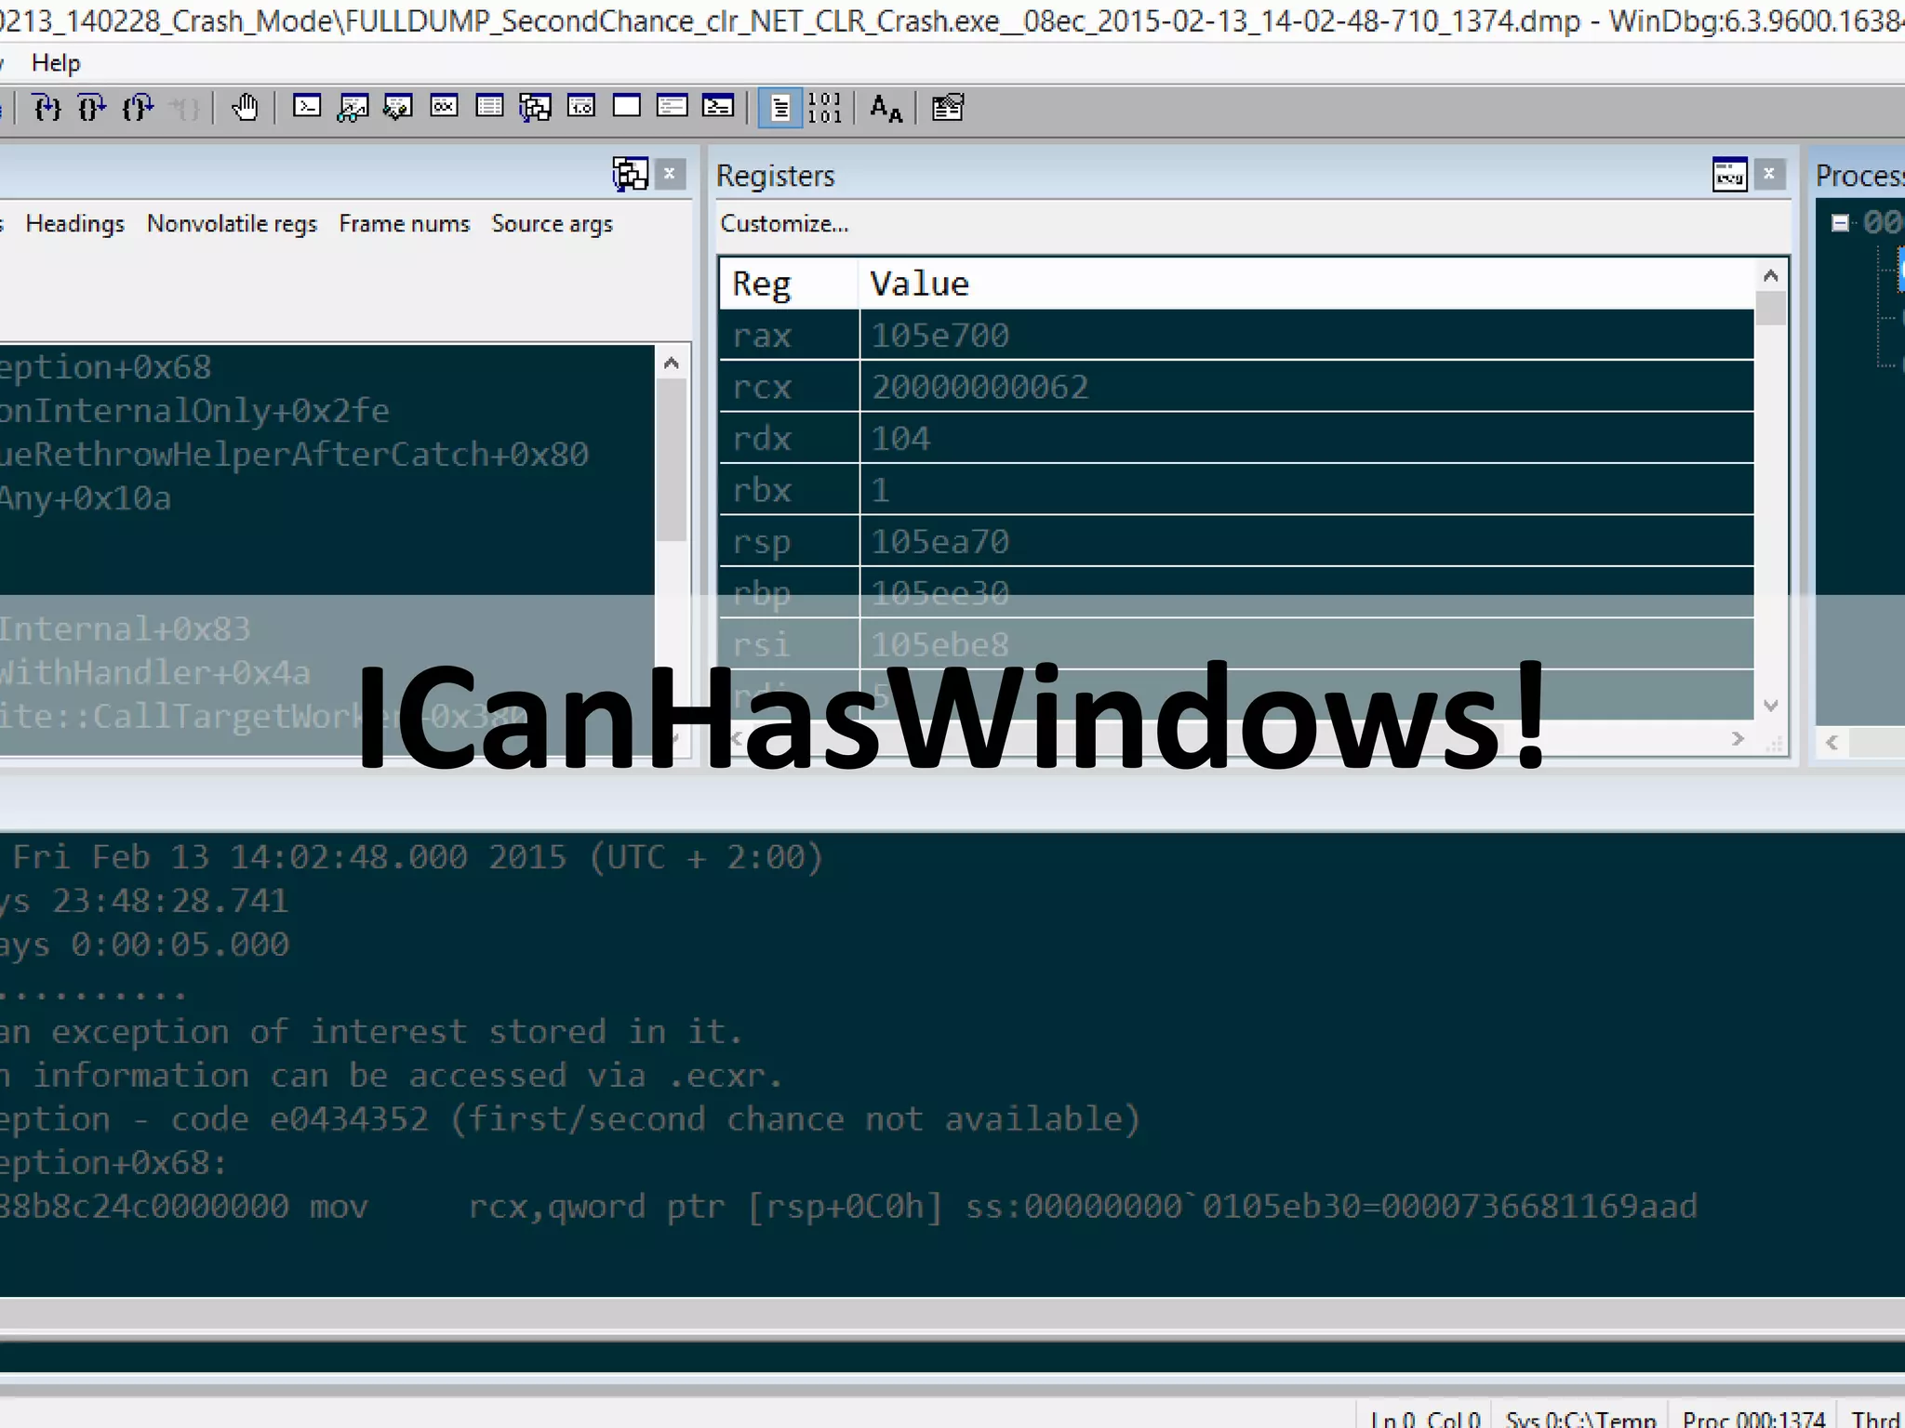Click the Calls panel dock toolbar icon
The image size is (1905, 1428).
630,174
